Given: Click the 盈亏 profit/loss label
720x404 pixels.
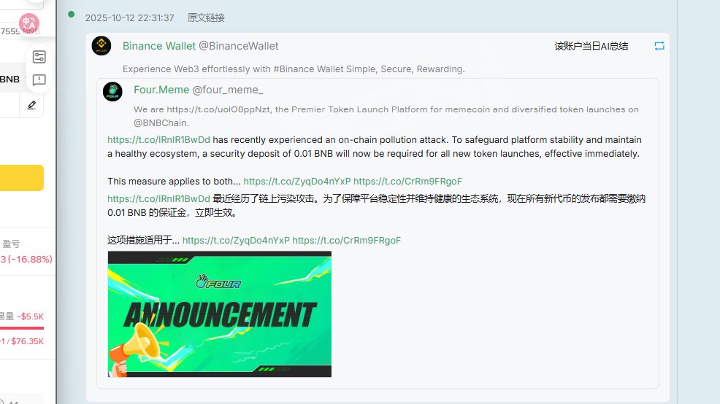Looking at the screenshot, I should [11, 244].
